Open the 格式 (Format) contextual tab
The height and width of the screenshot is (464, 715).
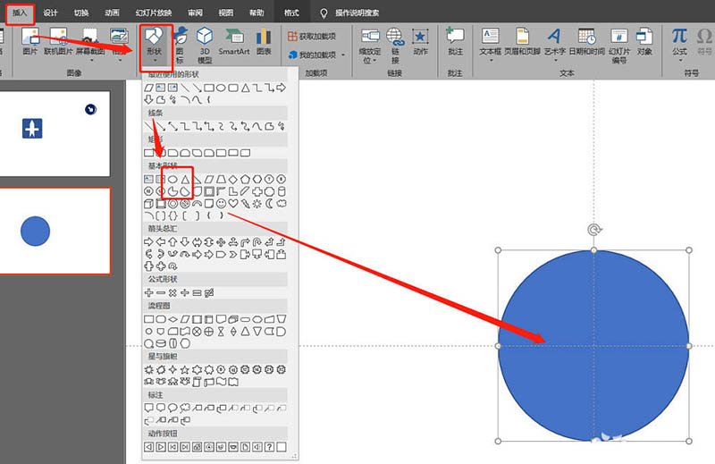(291, 13)
